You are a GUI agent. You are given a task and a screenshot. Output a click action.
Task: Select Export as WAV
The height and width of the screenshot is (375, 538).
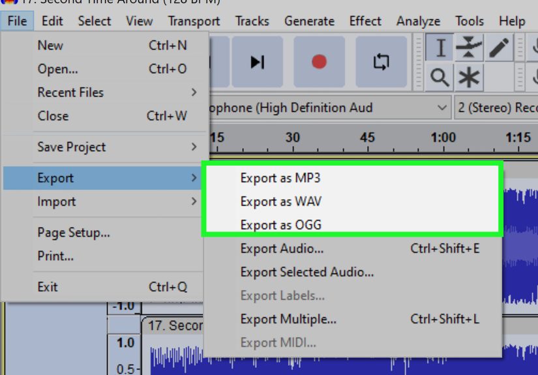click(x=352, y=202)
